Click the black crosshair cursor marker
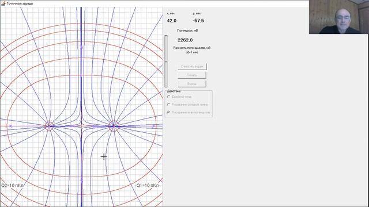369x207 pixels. click(104, 156)
